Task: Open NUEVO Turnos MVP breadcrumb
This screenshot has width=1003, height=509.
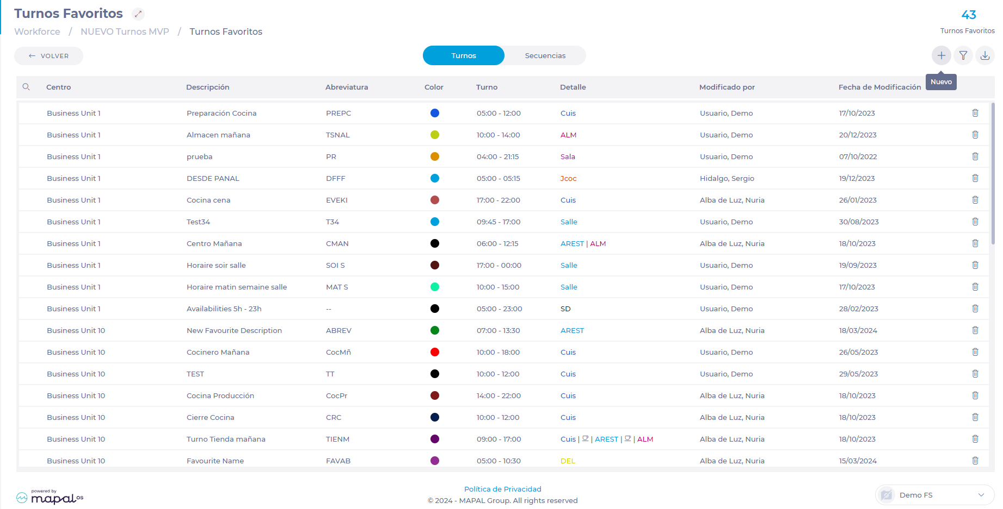Action: coord(125,32)
